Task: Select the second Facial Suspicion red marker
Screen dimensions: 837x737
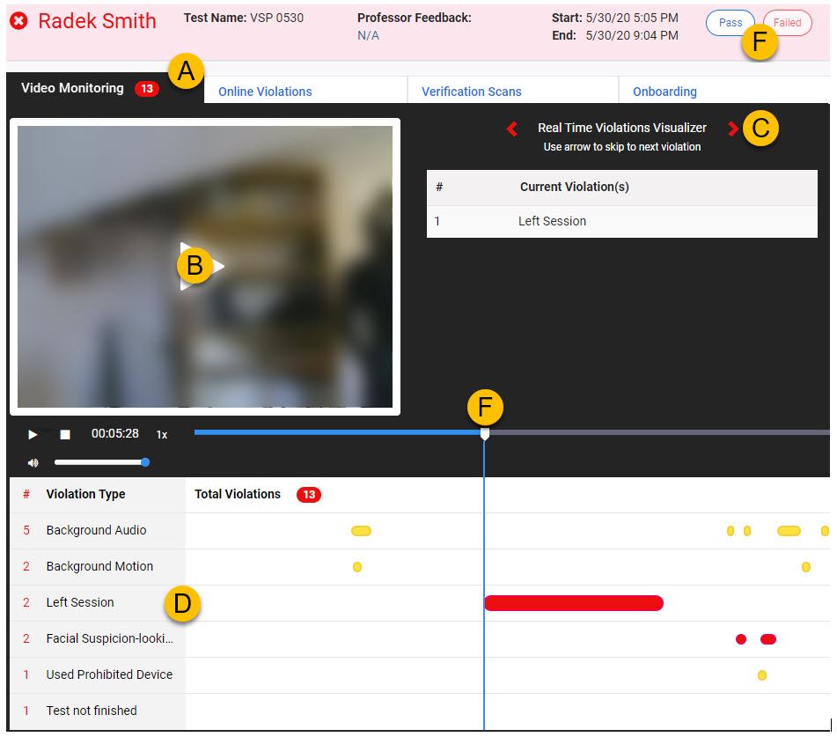Action: pyautogui.click(x=768, y=639)
